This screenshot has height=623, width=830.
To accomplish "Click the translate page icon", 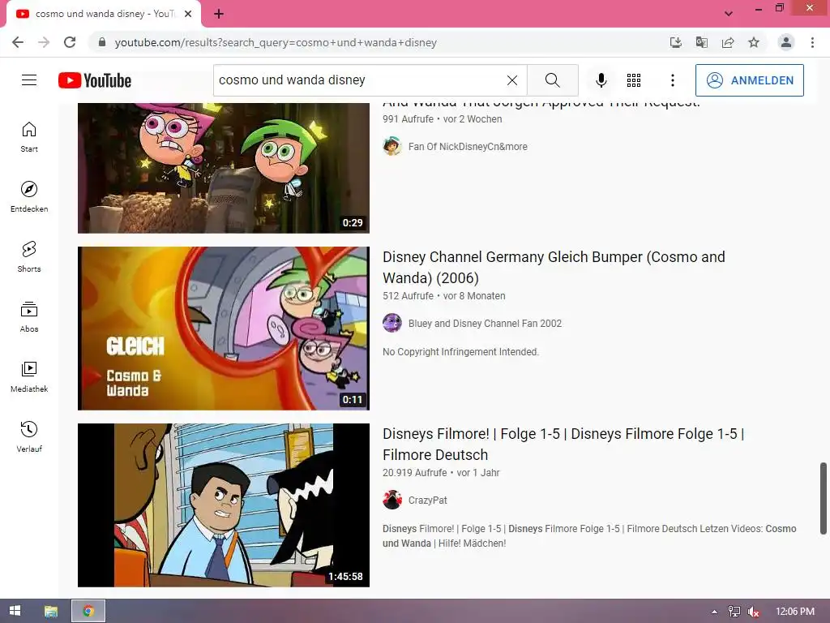I will pos(702,42).
